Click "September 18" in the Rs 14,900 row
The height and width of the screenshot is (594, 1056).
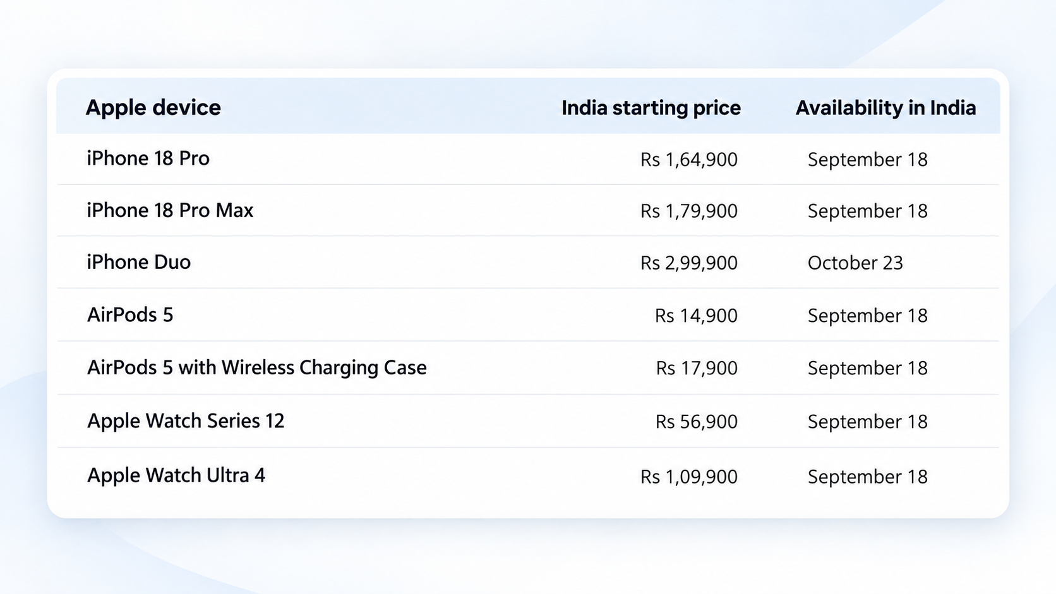pos(868,316)
